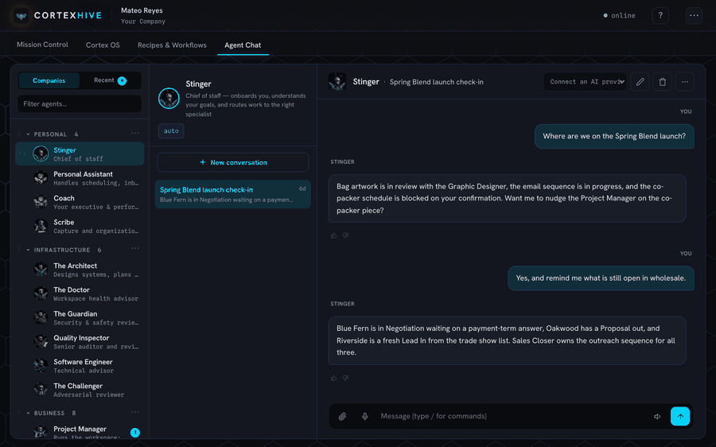
Task: Collapse the Infrastructure agents group
Action: (28, 250)
